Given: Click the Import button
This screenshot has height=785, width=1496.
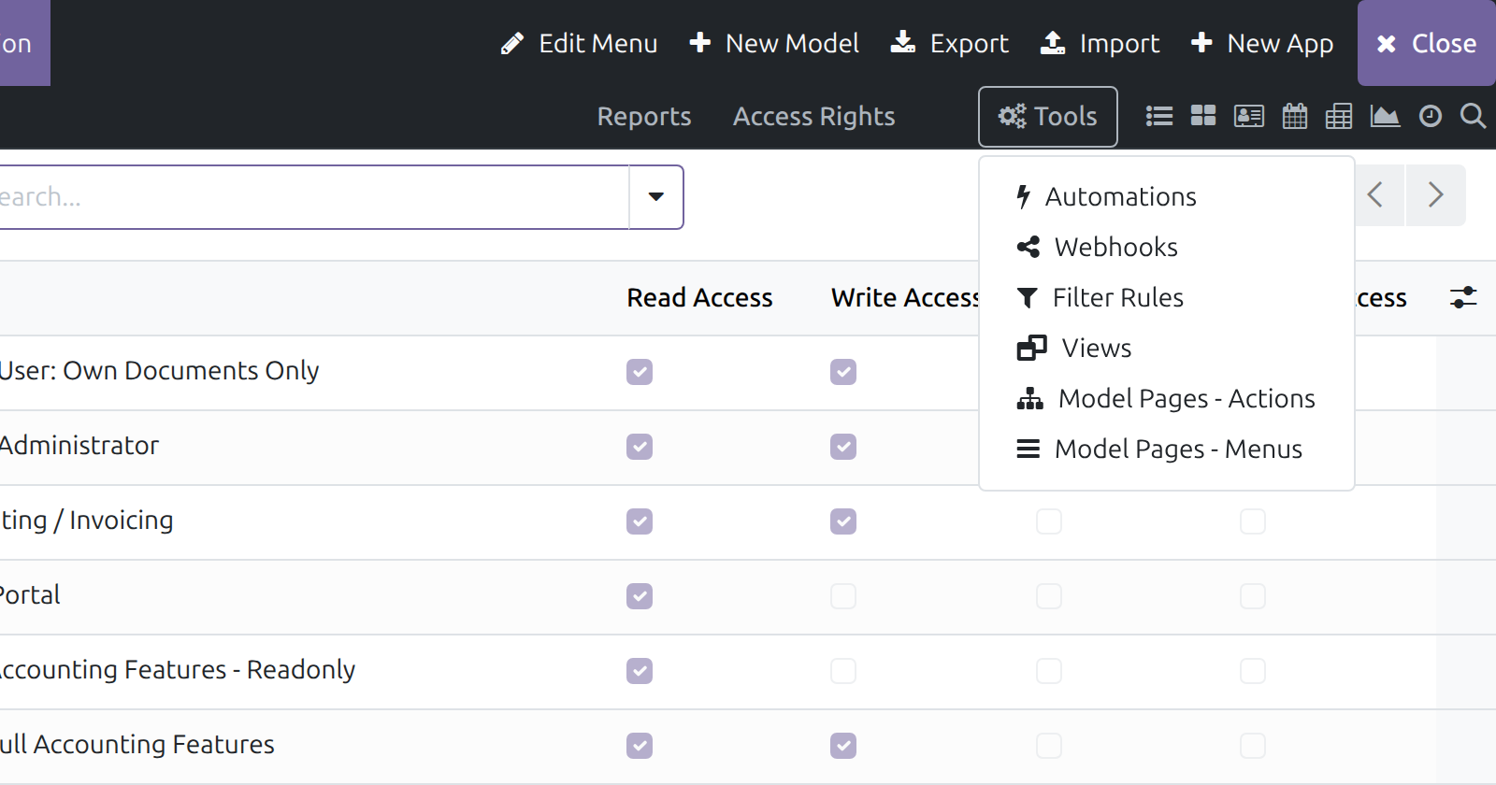Looking at the screenshot, I should click(x=1100, y=43).
